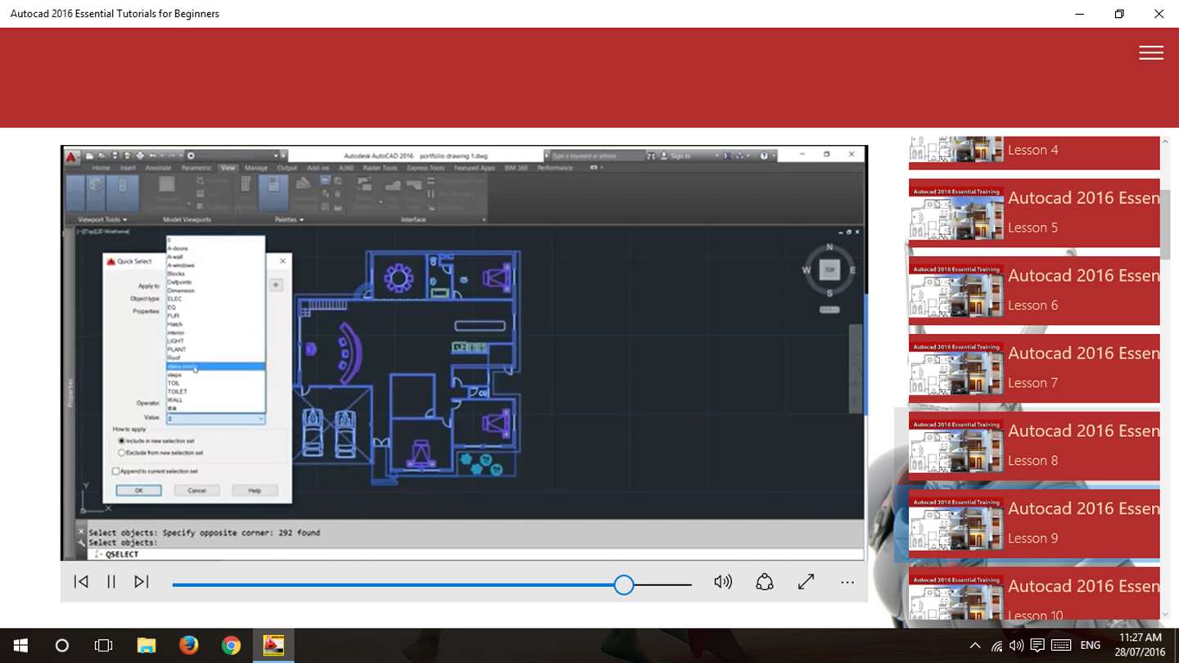Click the ViewCube TOP face
The height and width of the screenshot is (663, 1179).
tap(829, 269)
